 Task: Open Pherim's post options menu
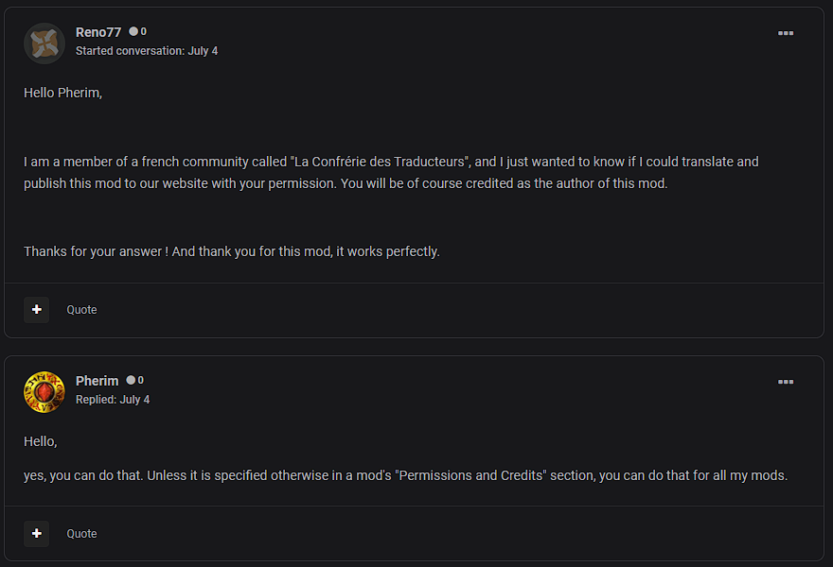coord(786,382)
